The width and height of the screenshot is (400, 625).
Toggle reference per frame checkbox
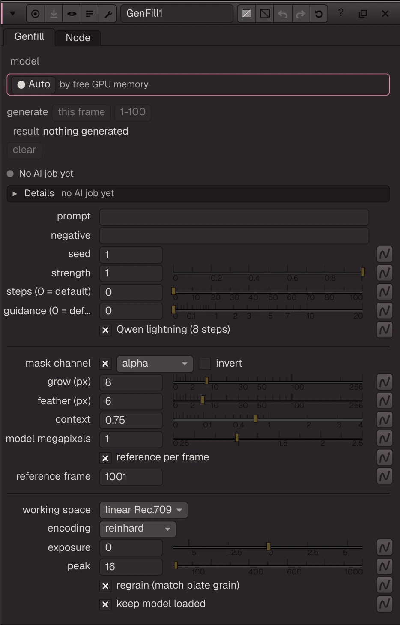pyautogui.click(x=105, y=458)
